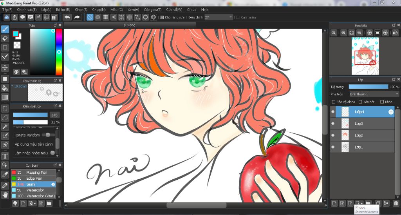Screen dimensions: 401x215
Task: Zoom in on the Navigator panel
Action: [x=343, y=33]
